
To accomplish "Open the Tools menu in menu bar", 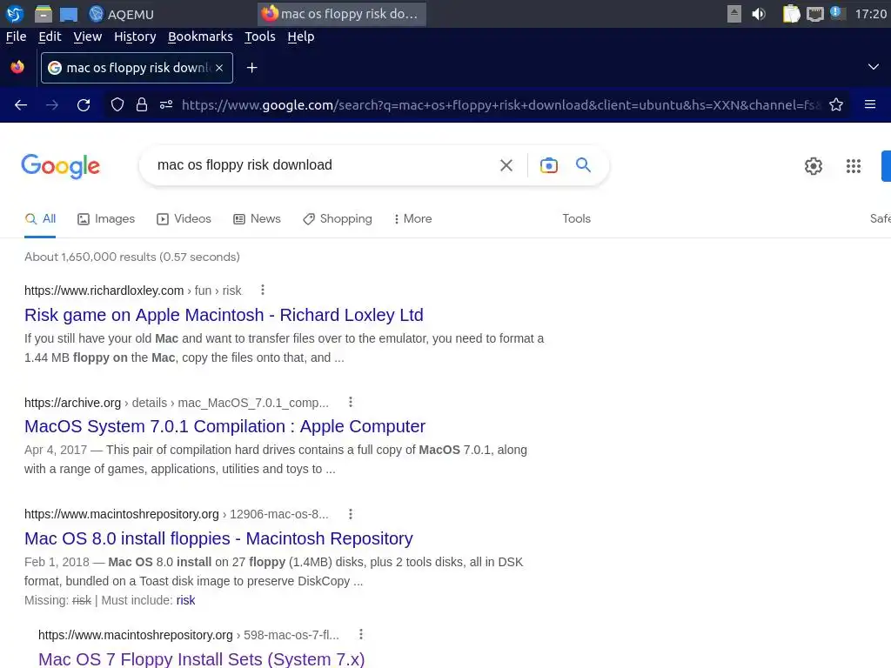I will point(259,37).
